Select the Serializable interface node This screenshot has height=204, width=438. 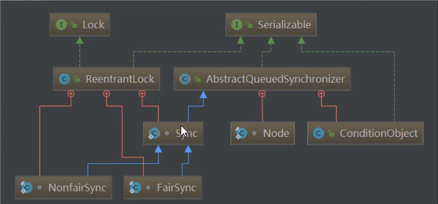point(271,24)
